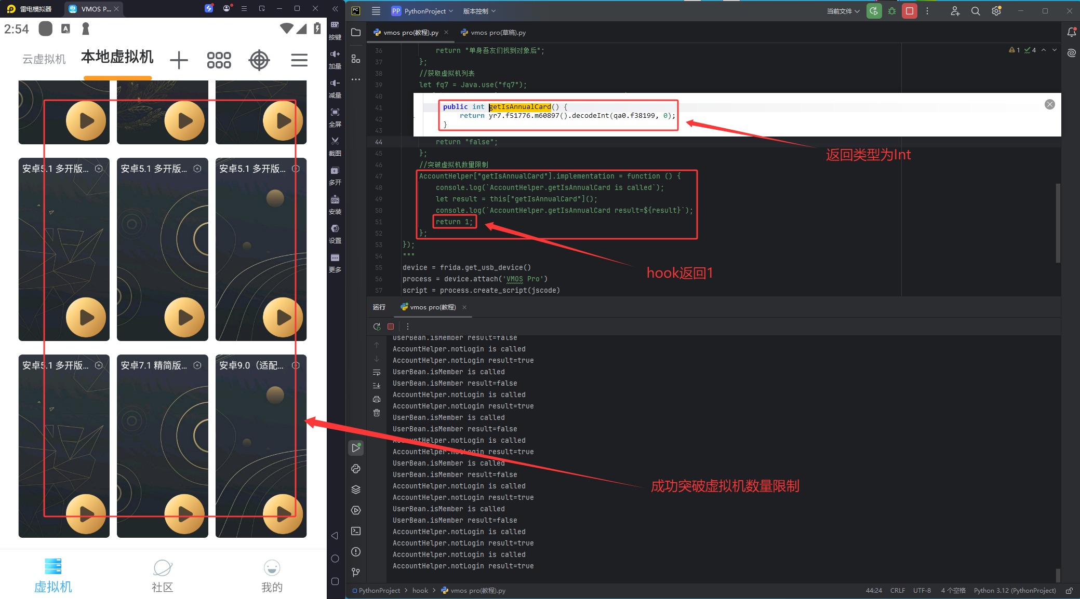
Task: Open the PyCharm main hamburger menu
Action: (376, 11)
